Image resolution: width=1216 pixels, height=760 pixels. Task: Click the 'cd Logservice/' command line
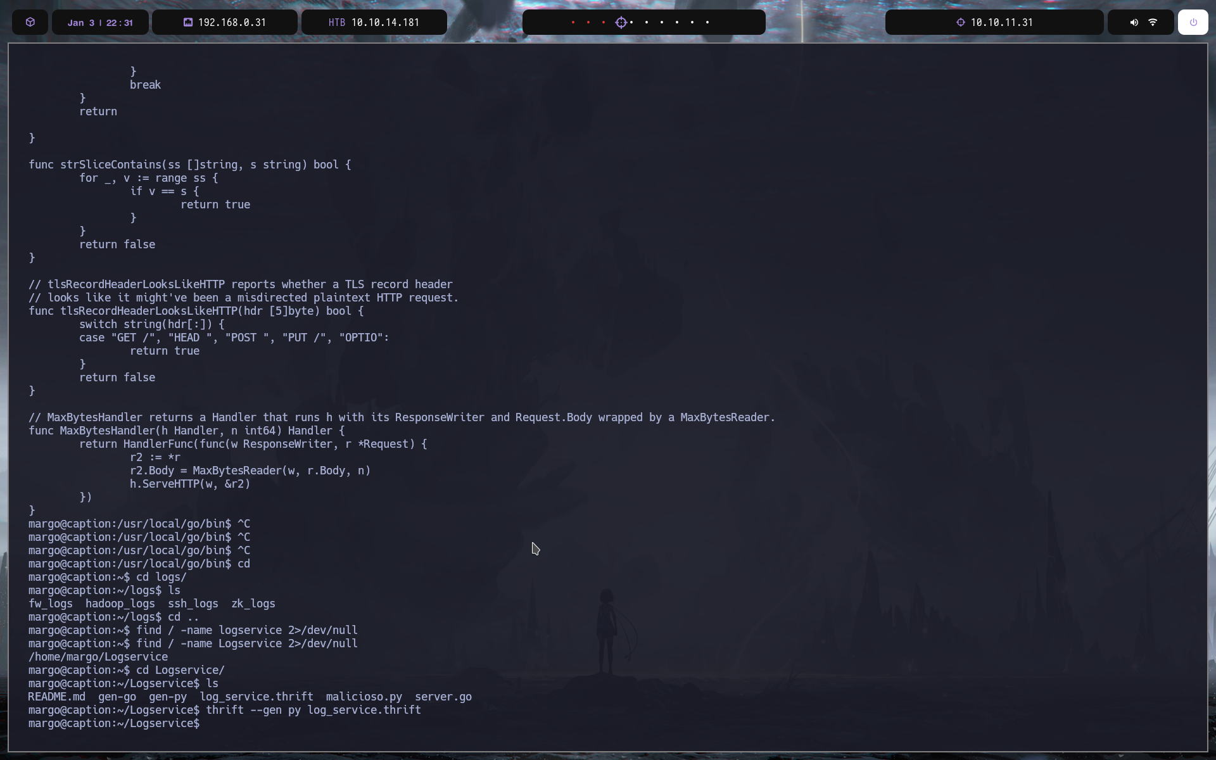127,670
